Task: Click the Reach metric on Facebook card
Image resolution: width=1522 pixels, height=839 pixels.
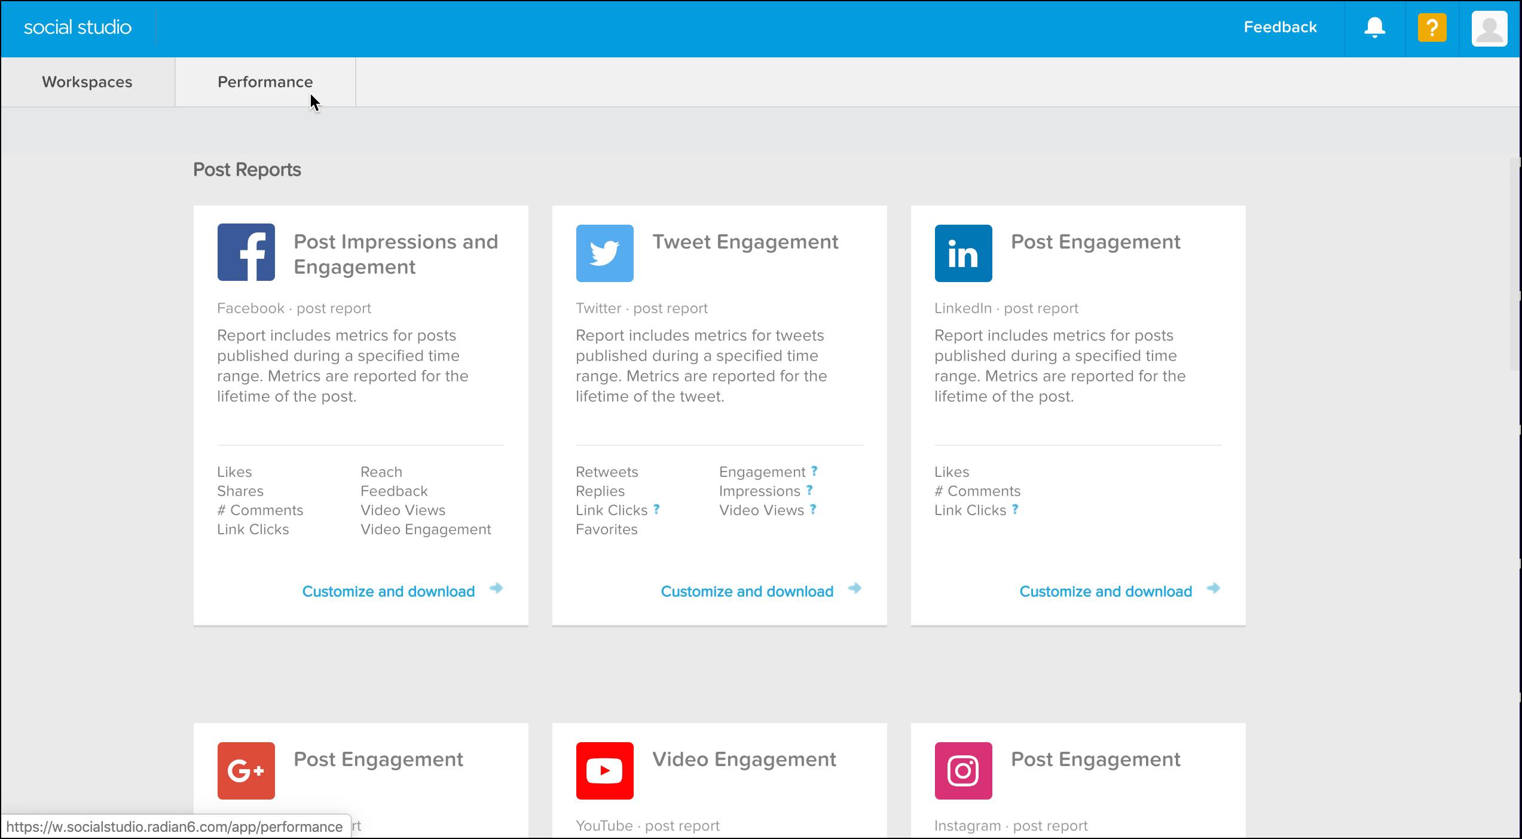Action: click(381, 472)
